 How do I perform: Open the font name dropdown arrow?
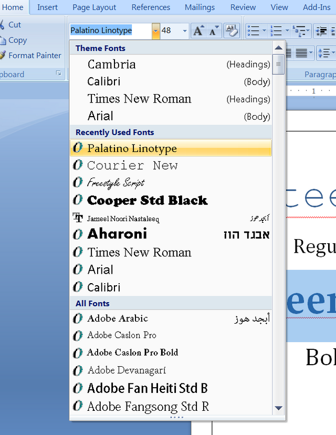pyautogui.click(x=156, y=30)
